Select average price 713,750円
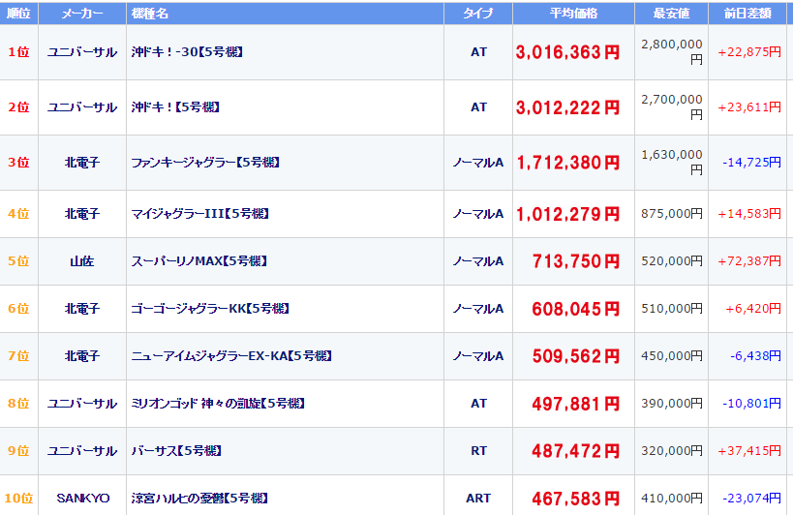Viewport: 793px width, 515px height. click(x=575, y=261)
